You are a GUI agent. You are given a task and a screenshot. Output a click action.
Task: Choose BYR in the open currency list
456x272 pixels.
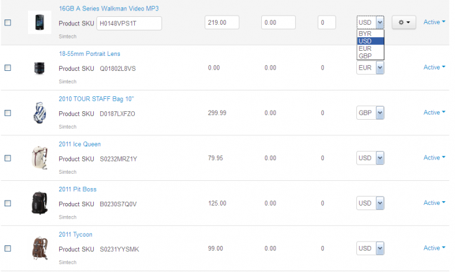tap(370, 34)
